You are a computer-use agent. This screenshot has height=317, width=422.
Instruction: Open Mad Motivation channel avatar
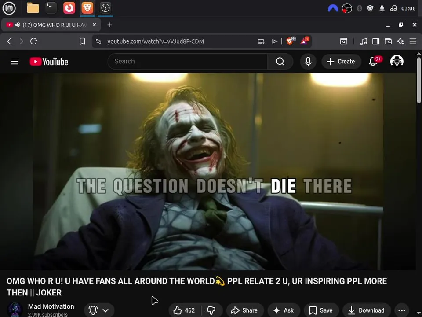tap(15, 310)
